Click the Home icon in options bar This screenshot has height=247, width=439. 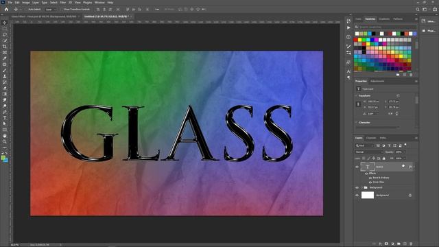click(x=6, y=9)
